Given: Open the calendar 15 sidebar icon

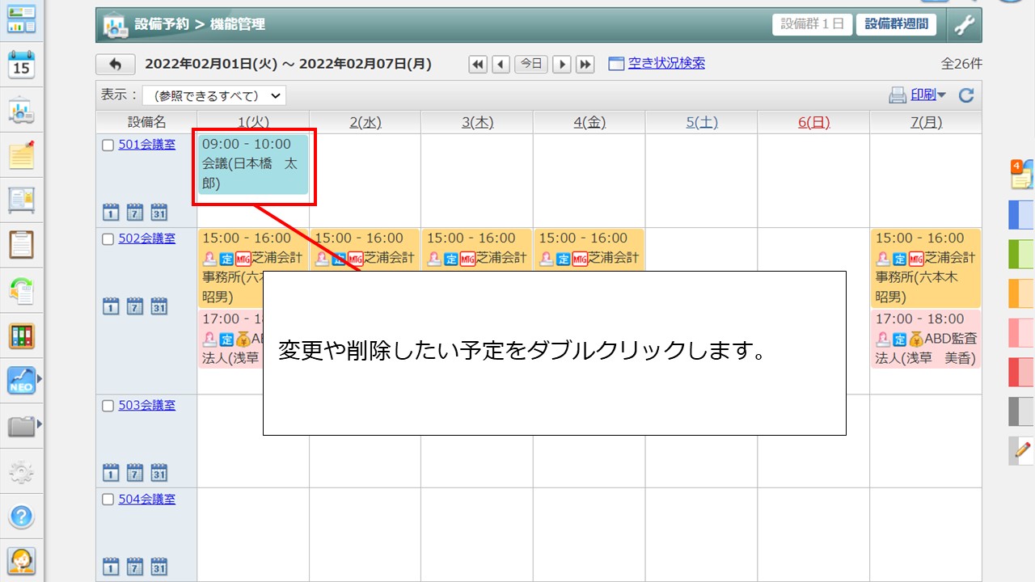Looking at the screenshot, I should click(x=22, y=64).
